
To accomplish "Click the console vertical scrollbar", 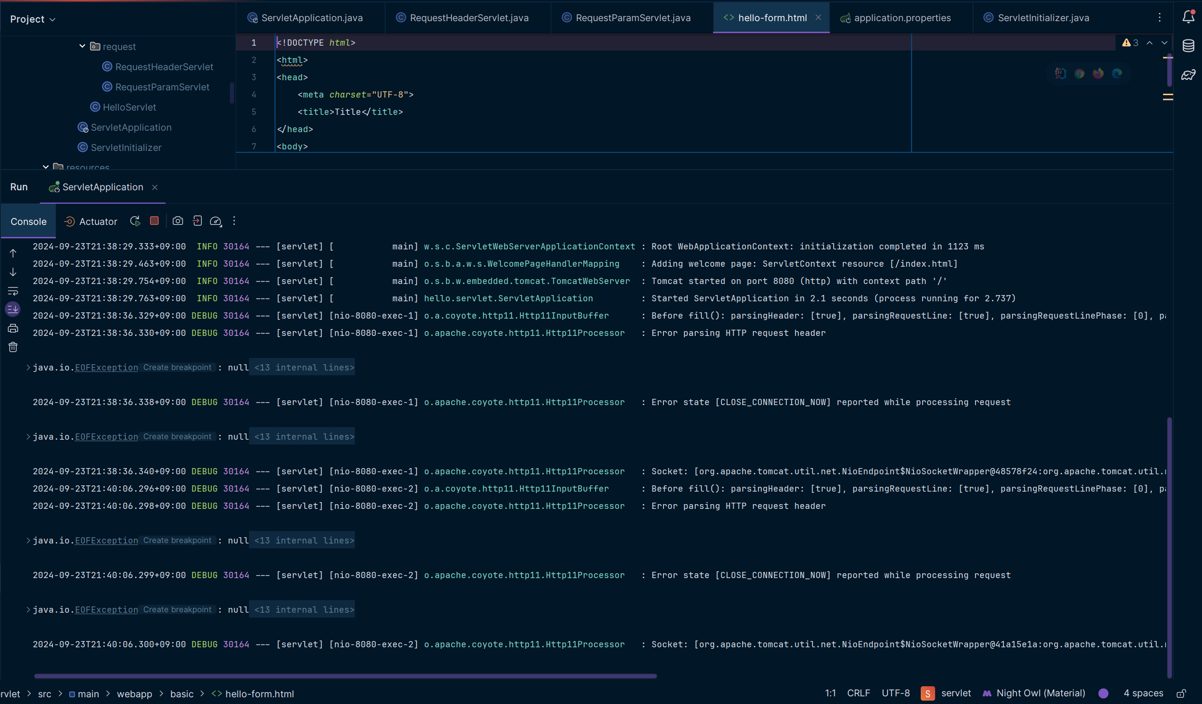I will 1169,547.
